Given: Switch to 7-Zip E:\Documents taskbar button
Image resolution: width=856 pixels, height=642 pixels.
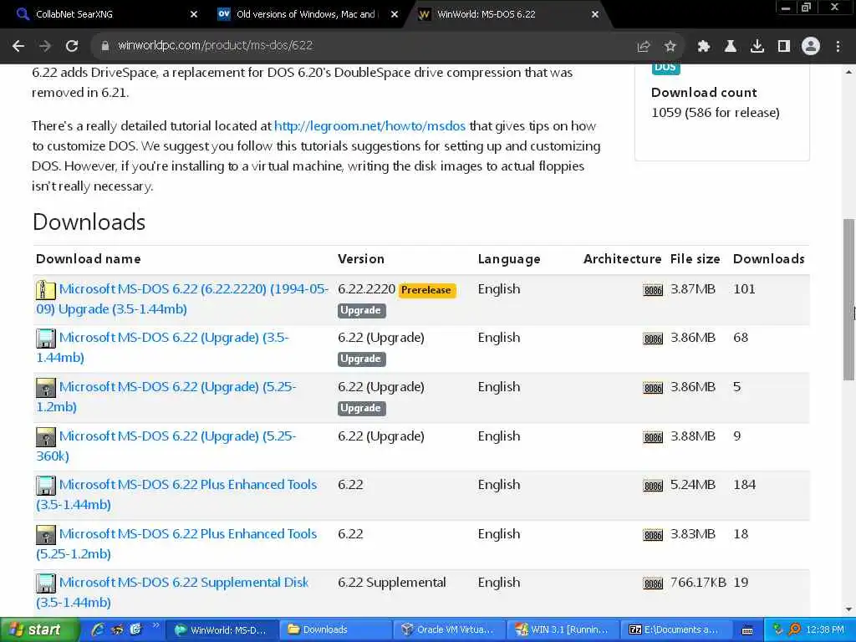Looking at the screenshot, I should (x=677, y=630).
